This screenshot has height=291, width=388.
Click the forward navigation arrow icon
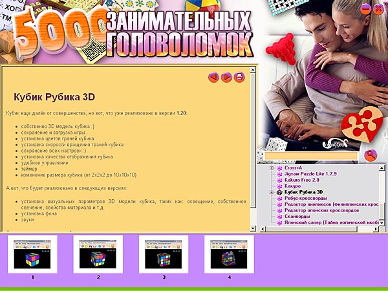226,78
